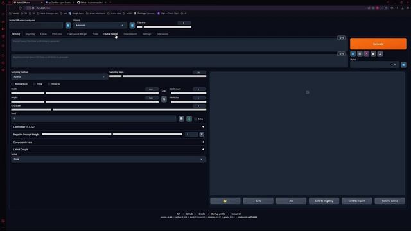
Task: Show extra networks via the pink card icon
Action: click(x=367, y=54)
